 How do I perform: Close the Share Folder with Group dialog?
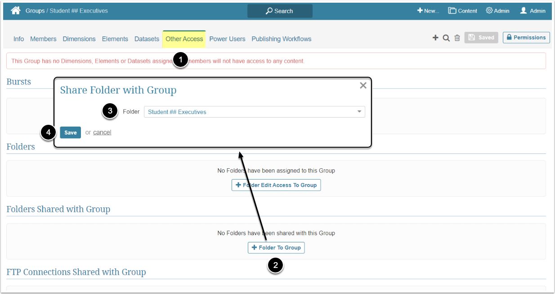pos(363,85)
